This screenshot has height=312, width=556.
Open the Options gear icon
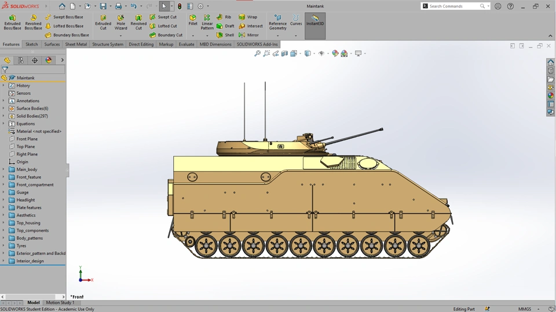pyautogui.click(x=200, y=6)
